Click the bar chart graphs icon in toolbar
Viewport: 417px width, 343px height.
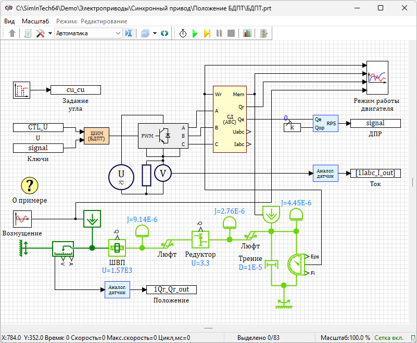(247, 33)
